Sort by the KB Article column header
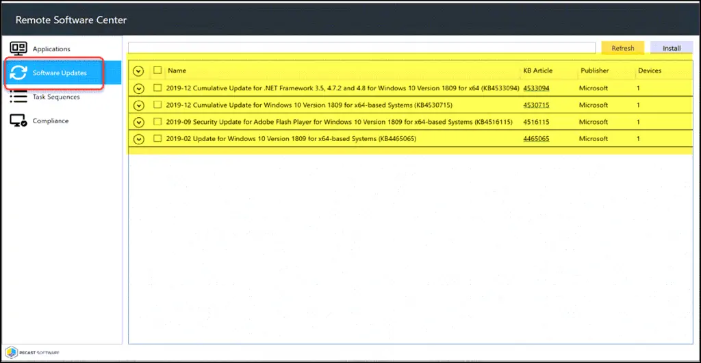The width and height of the screenshot is (701, 363). pyautogui.click(x=538, y=71)
